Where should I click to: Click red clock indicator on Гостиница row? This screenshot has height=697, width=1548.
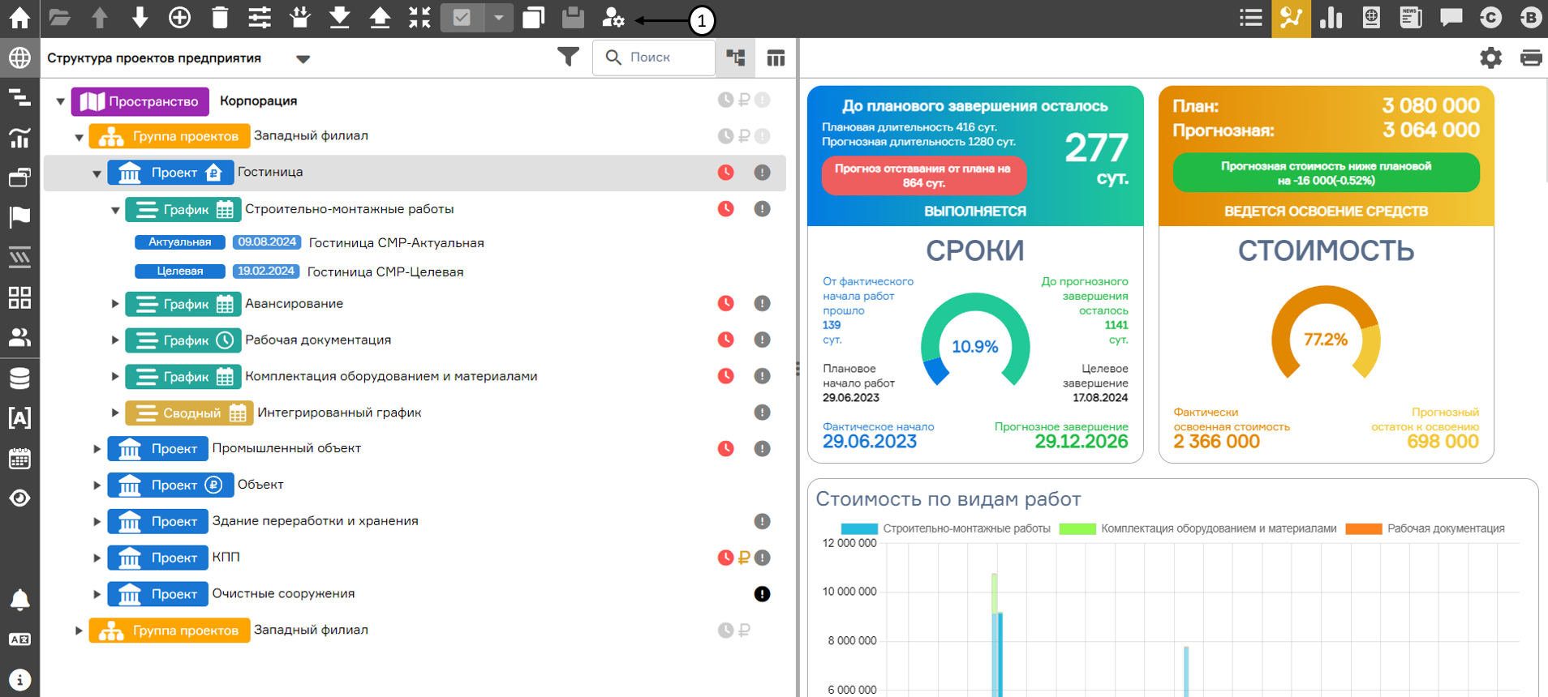(x=725, y=172)
